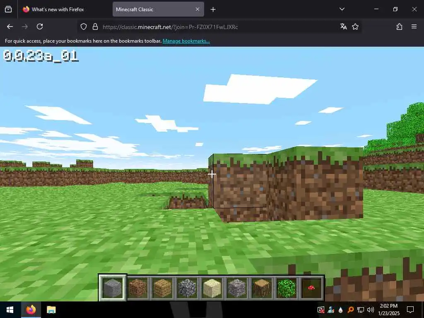Go back to the previous page
This screenshot has height=318, width=424.
pyautogui.click(x=10, y=26)
